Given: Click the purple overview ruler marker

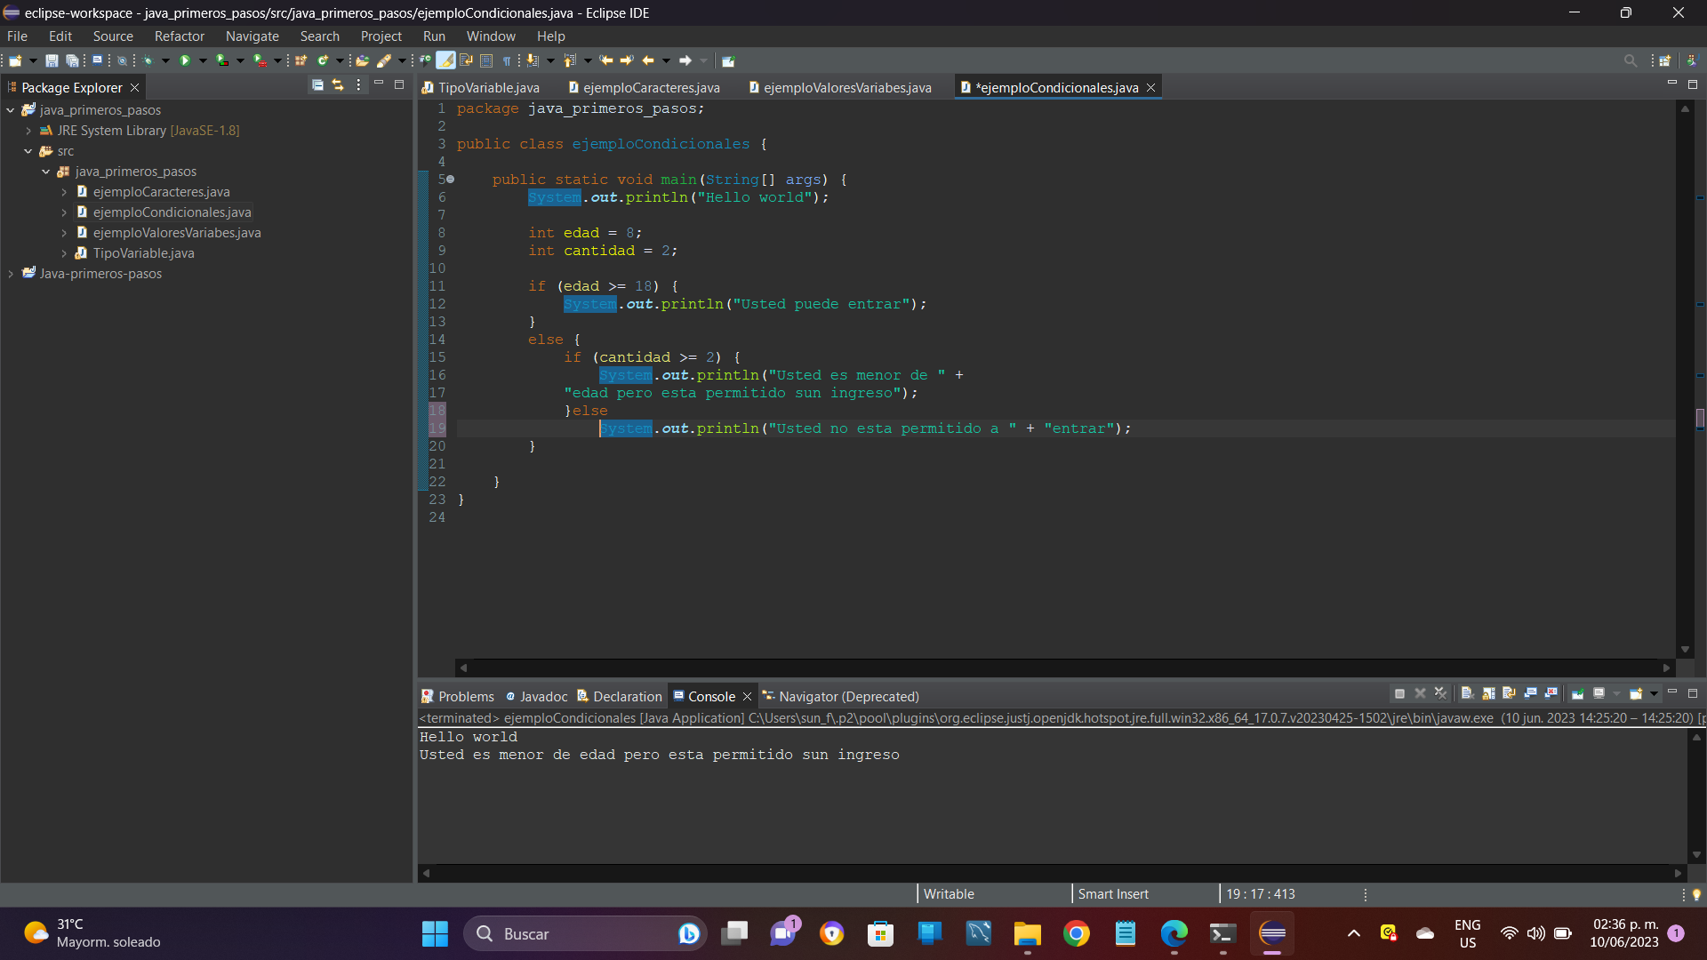Looking at the screenshot, I should pyautogui.click(x=1700, y=418).
